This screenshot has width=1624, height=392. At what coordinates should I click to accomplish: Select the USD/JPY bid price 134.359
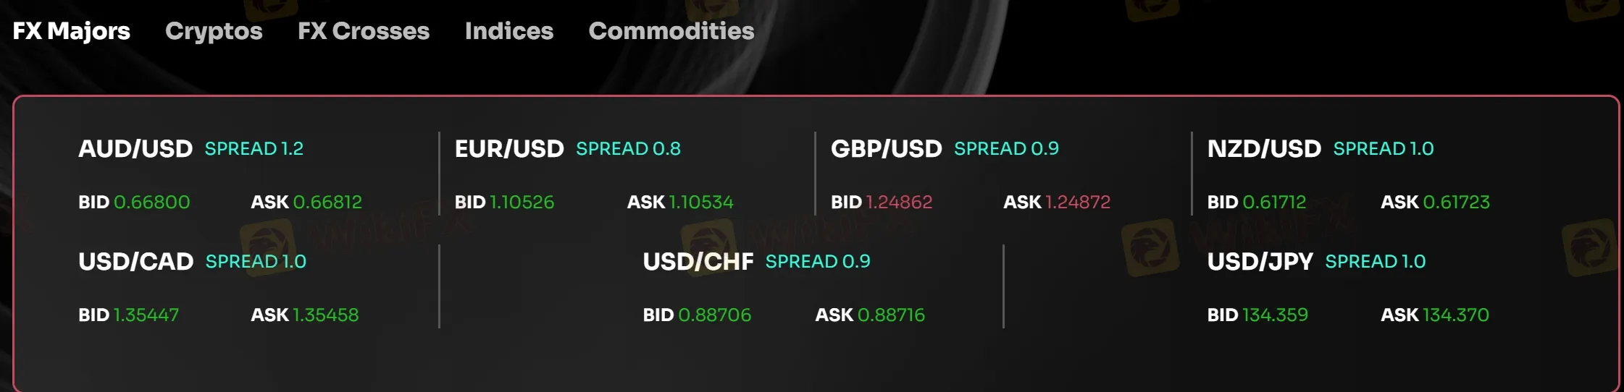click(x=1275, y=315)
